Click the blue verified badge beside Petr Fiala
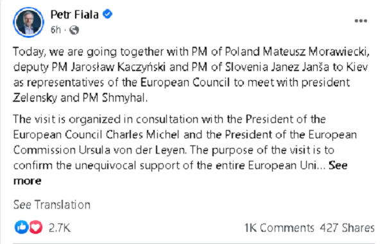 point(107,14)
